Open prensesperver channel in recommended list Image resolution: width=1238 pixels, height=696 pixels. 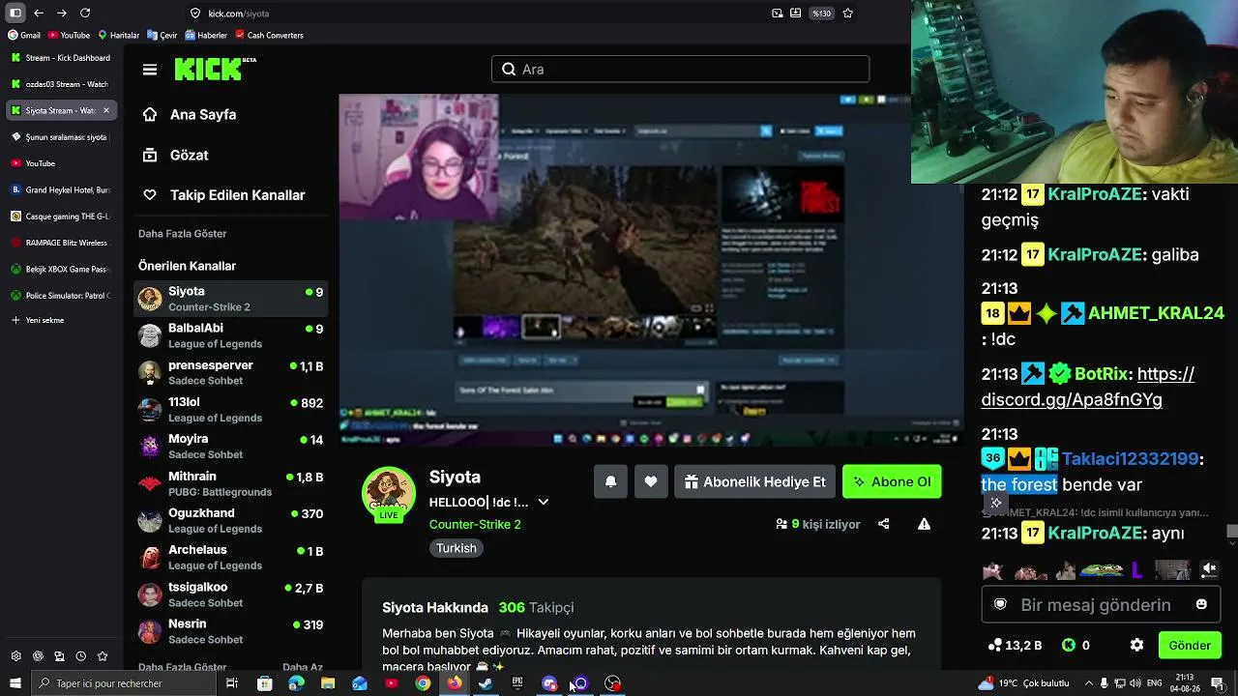pos(230,372)
